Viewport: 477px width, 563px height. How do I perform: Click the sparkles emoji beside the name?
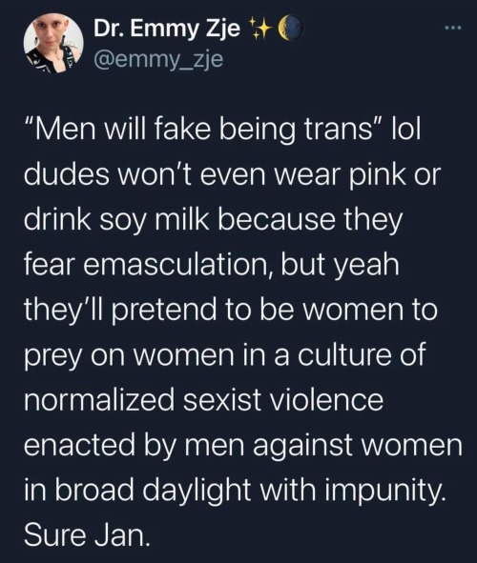pos(259,29)
